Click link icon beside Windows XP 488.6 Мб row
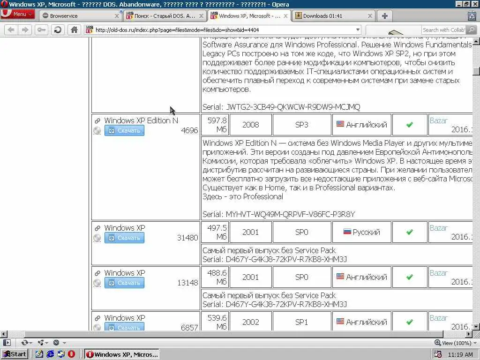This screenshot has height=360, width=480. click(97, 273)
